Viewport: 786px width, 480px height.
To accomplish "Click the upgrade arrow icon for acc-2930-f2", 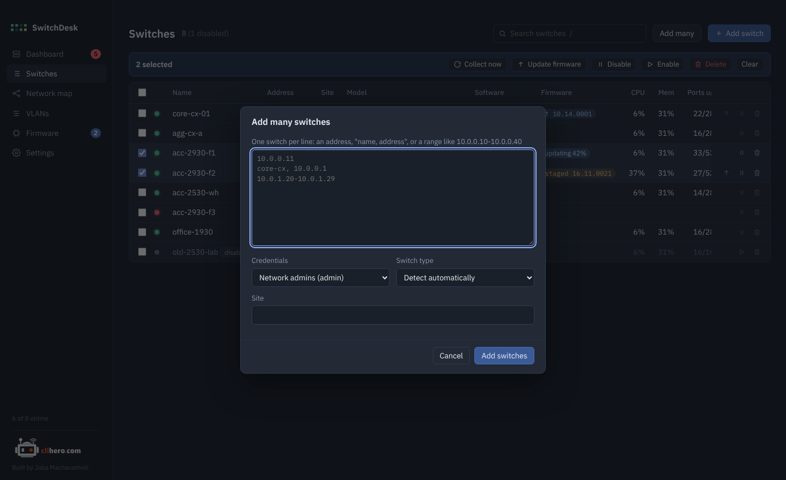I will coord(727,173).
